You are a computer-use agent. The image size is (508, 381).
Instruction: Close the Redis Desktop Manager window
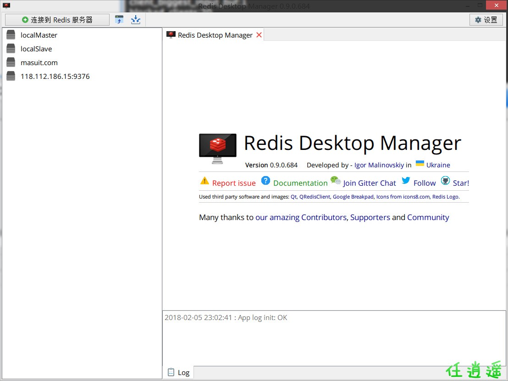497,5
